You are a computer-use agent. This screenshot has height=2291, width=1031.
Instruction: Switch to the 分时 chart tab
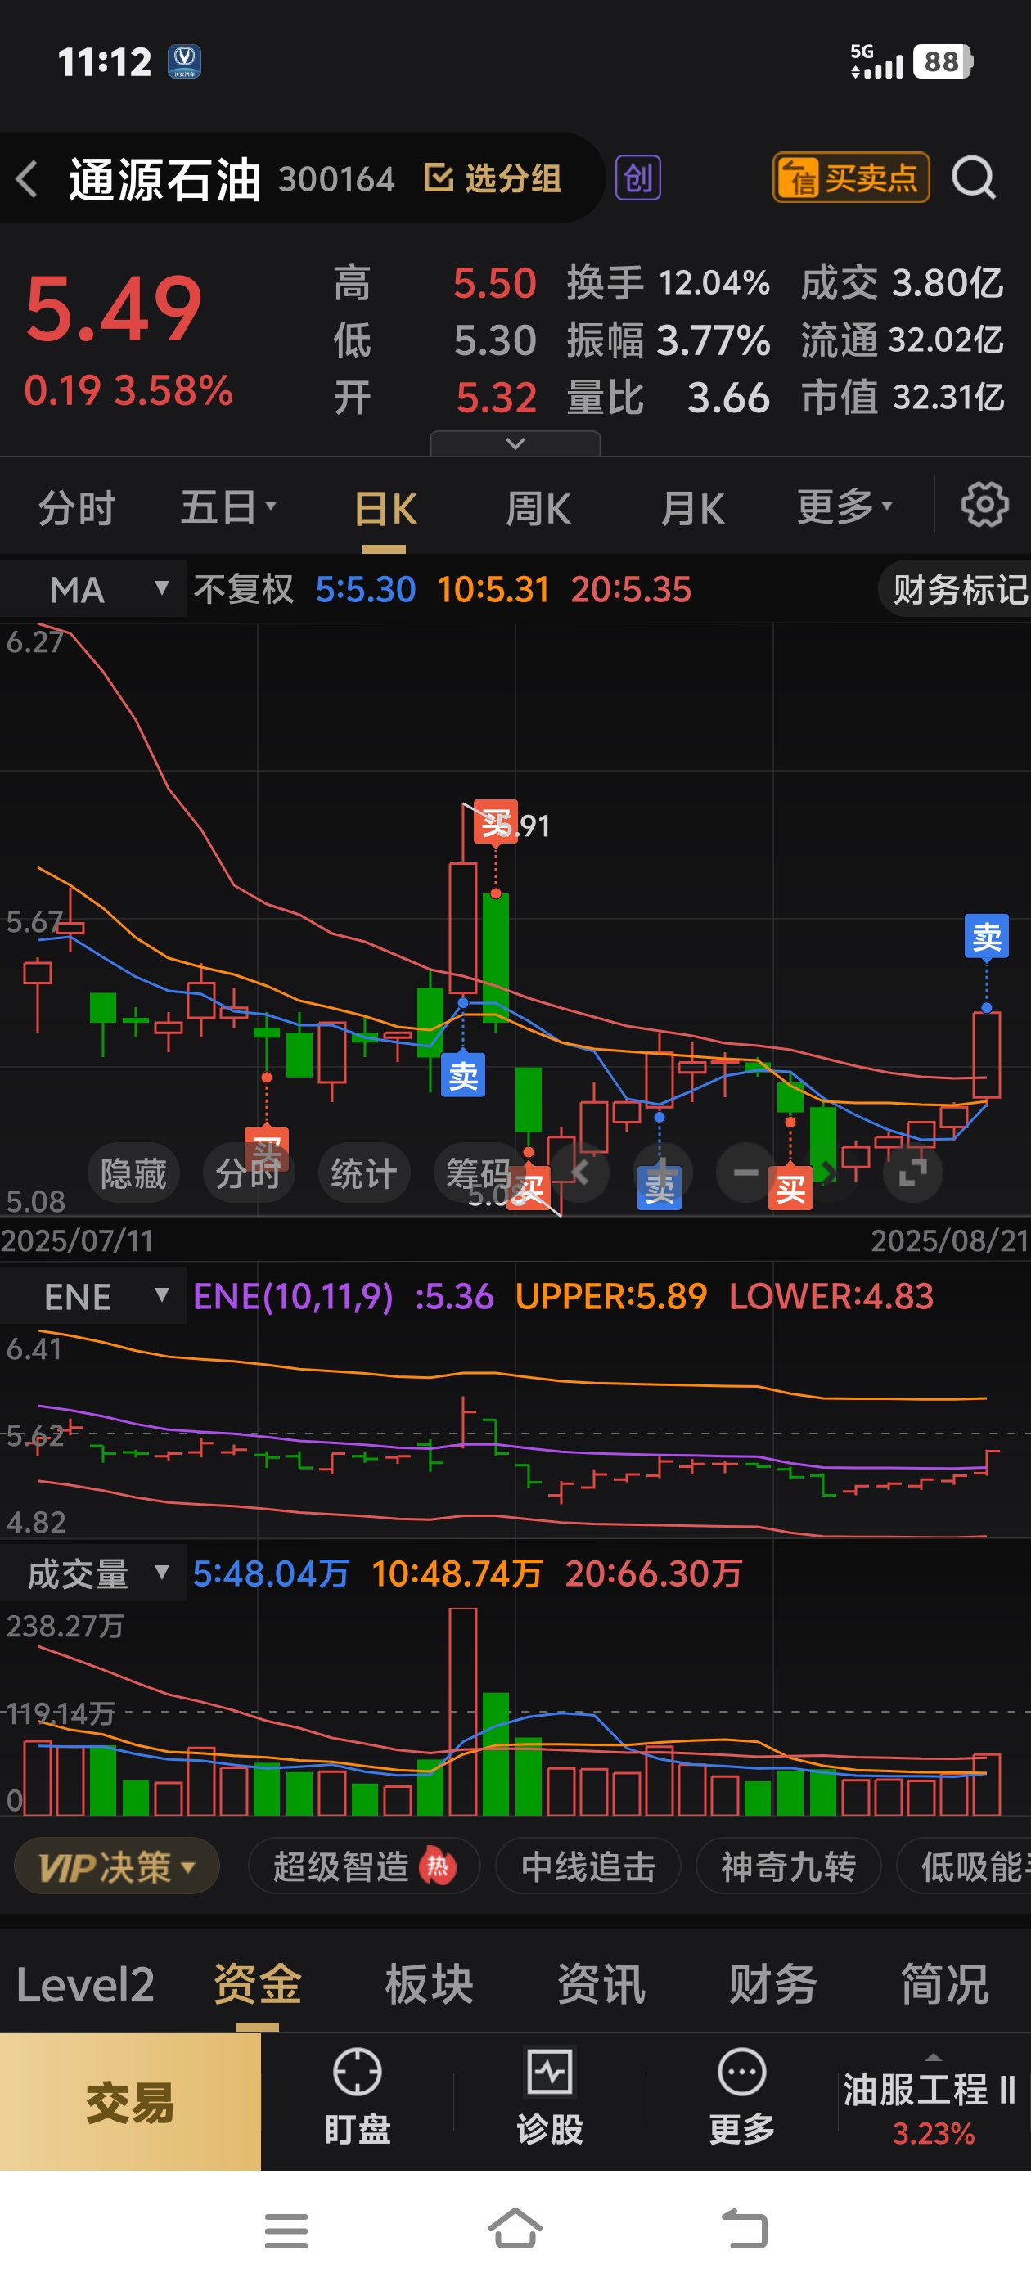76,509
